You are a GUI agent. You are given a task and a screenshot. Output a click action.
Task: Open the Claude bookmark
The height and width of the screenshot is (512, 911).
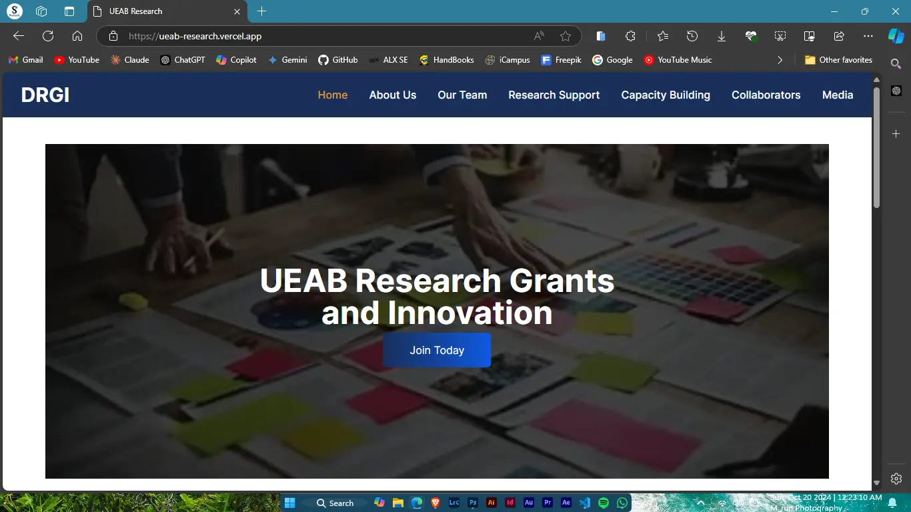click(x=130, y=60)
